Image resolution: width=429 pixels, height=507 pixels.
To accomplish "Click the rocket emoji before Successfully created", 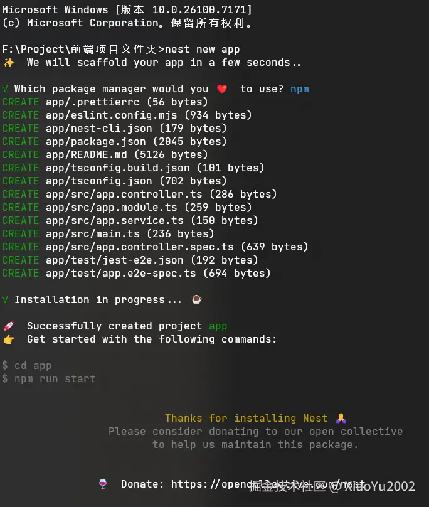I will [x=8, y=326].
